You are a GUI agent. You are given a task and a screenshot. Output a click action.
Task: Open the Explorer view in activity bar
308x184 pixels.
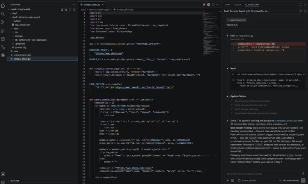pyautogui.click(x=3, y=6)
